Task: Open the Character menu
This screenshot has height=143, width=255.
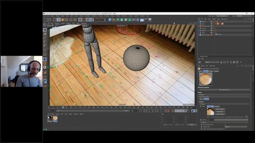Action: (x=94, y=16)
